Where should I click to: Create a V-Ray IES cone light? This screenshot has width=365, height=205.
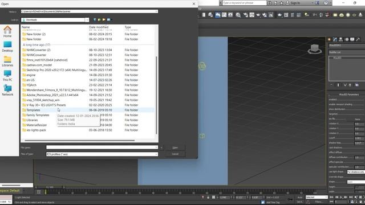tap(360, 15)
